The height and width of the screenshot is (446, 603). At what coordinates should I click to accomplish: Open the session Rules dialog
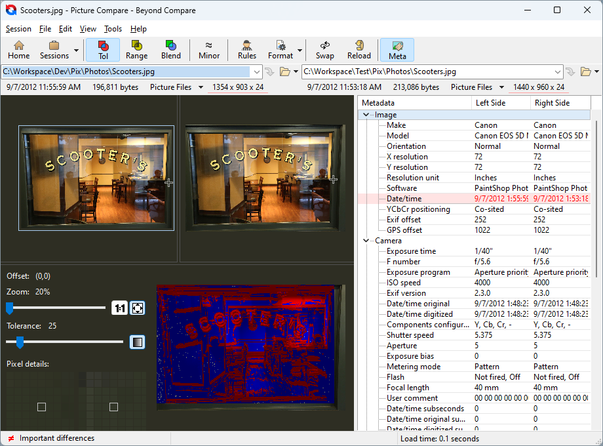tap(246, 49)
